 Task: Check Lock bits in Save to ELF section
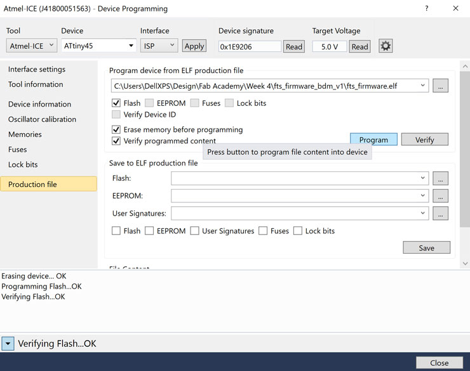(298, 231)
